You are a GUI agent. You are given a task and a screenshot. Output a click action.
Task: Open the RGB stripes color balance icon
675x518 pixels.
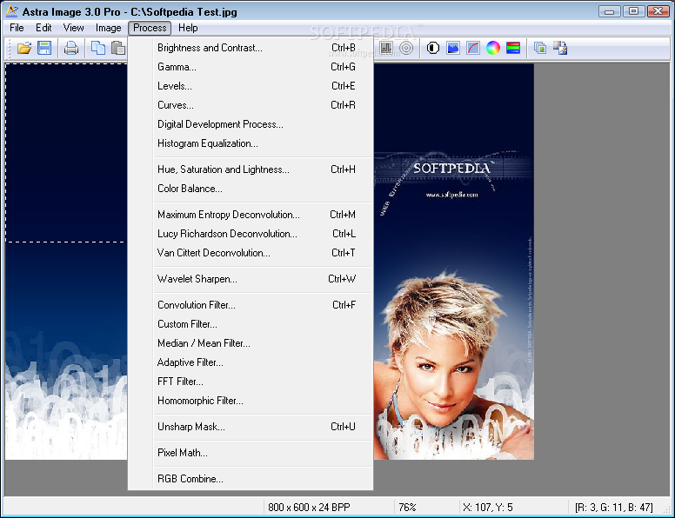(513, 48)
